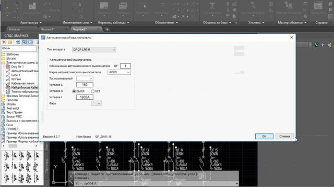The height and width of the screenshot is (187, 334).
Task: Expand the Форматы, таблицы ribbon panel
Action: click(128, 22)
